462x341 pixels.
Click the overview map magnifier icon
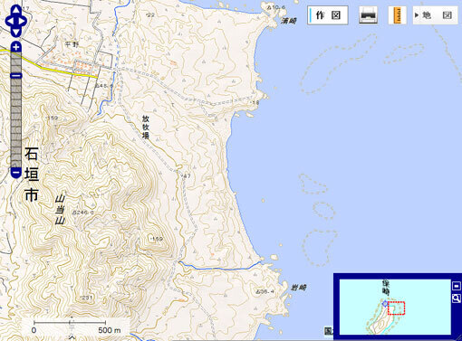(457, 298)
